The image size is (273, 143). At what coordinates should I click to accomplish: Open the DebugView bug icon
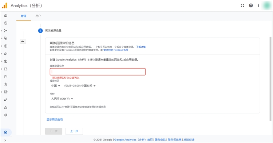click(5, 115)
